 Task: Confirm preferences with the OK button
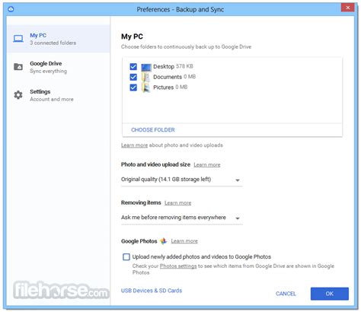(x=330, y=294)
